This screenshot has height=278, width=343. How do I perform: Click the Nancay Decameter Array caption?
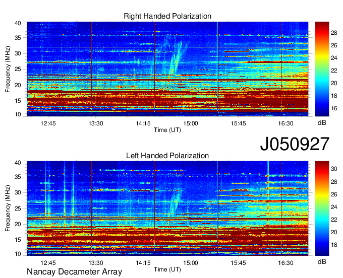[x=74, y=272]
